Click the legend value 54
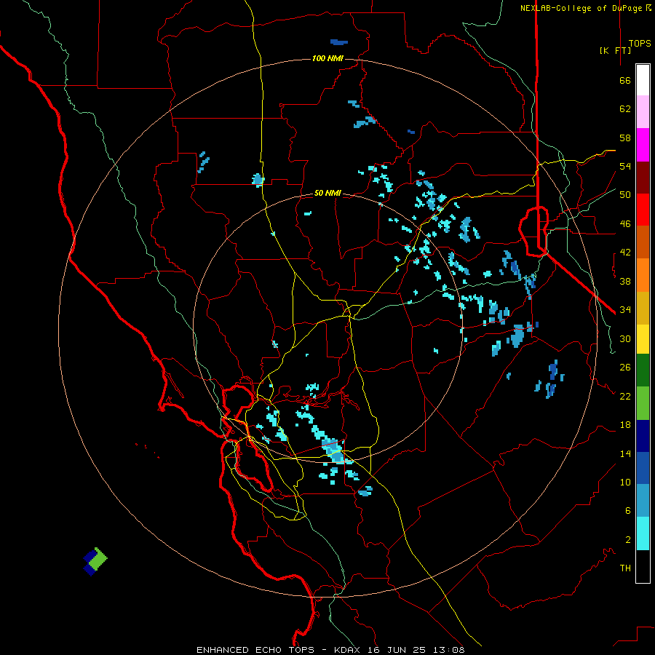Image resolution: width=655 pixels, height=655 pixels. pyautogui.click(x=625, y=166)
